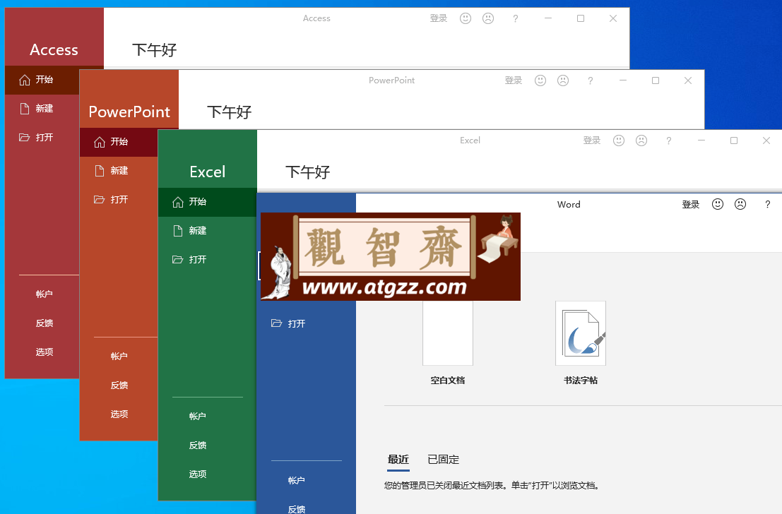
Task: Open the help question mark in Word
Action: pyautogui.click(x=768, y=204)
